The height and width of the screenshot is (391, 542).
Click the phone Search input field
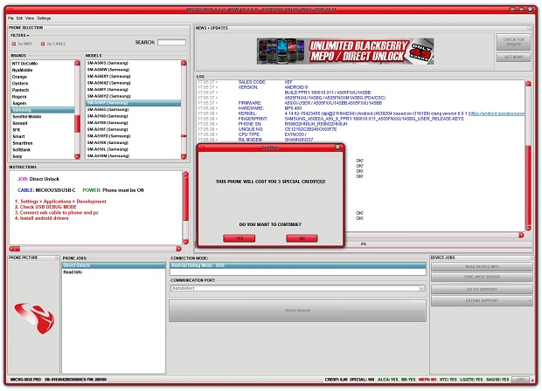pyautogui.click(x=171, y=43)
